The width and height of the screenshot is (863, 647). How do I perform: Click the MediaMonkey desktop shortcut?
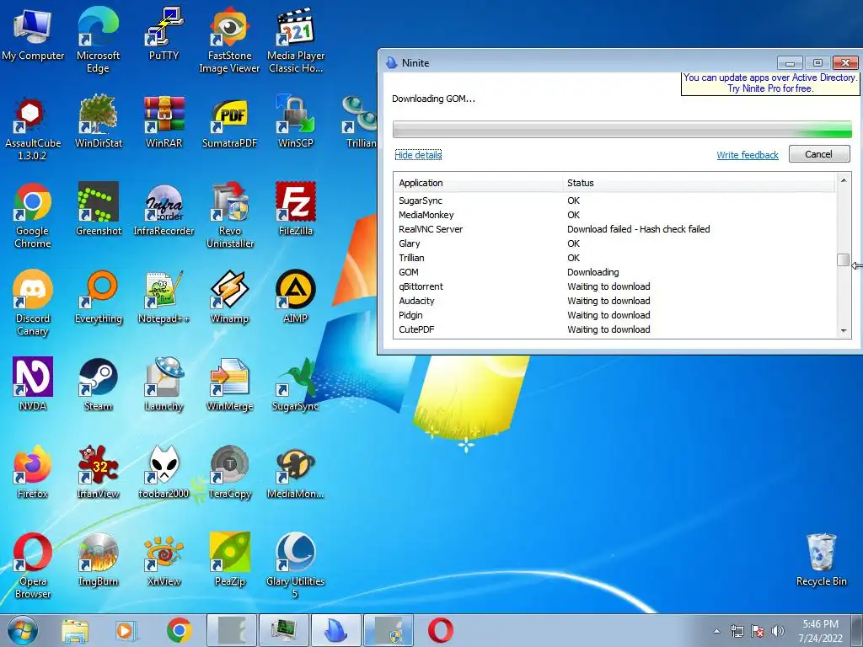coord(296,472)
